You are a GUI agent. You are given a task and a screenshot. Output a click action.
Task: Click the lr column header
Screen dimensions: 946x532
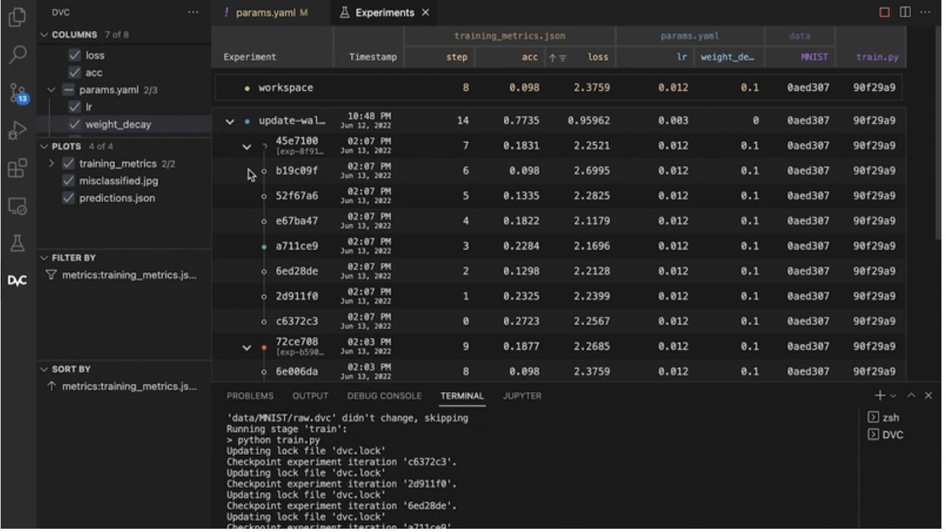681,58
